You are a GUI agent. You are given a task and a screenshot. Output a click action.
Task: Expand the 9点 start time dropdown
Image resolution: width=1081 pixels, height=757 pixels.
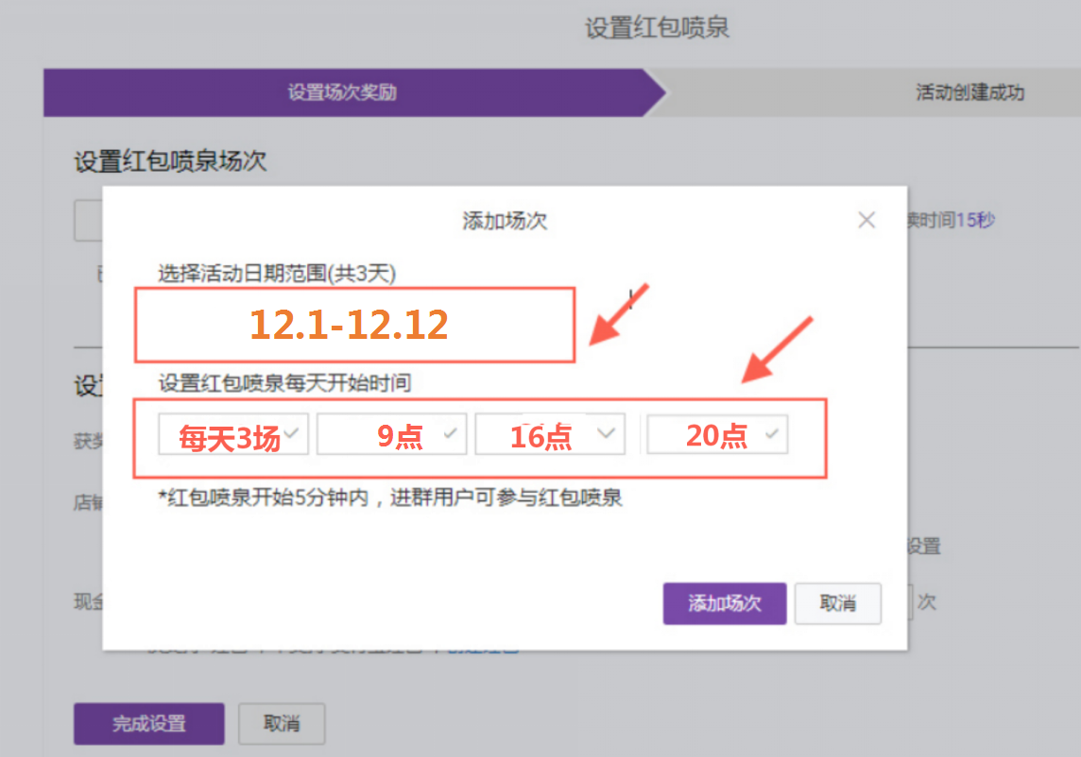coord(391,436)
